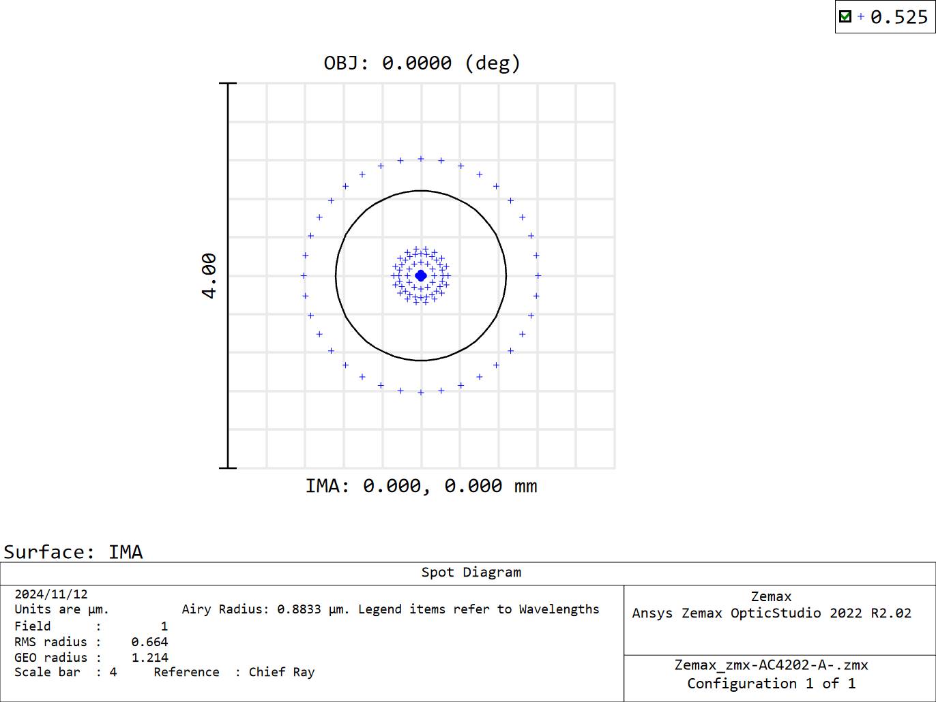
Task: Click the OBJ: 0.0000 (deg) title
Action: [x=422, y=63]
